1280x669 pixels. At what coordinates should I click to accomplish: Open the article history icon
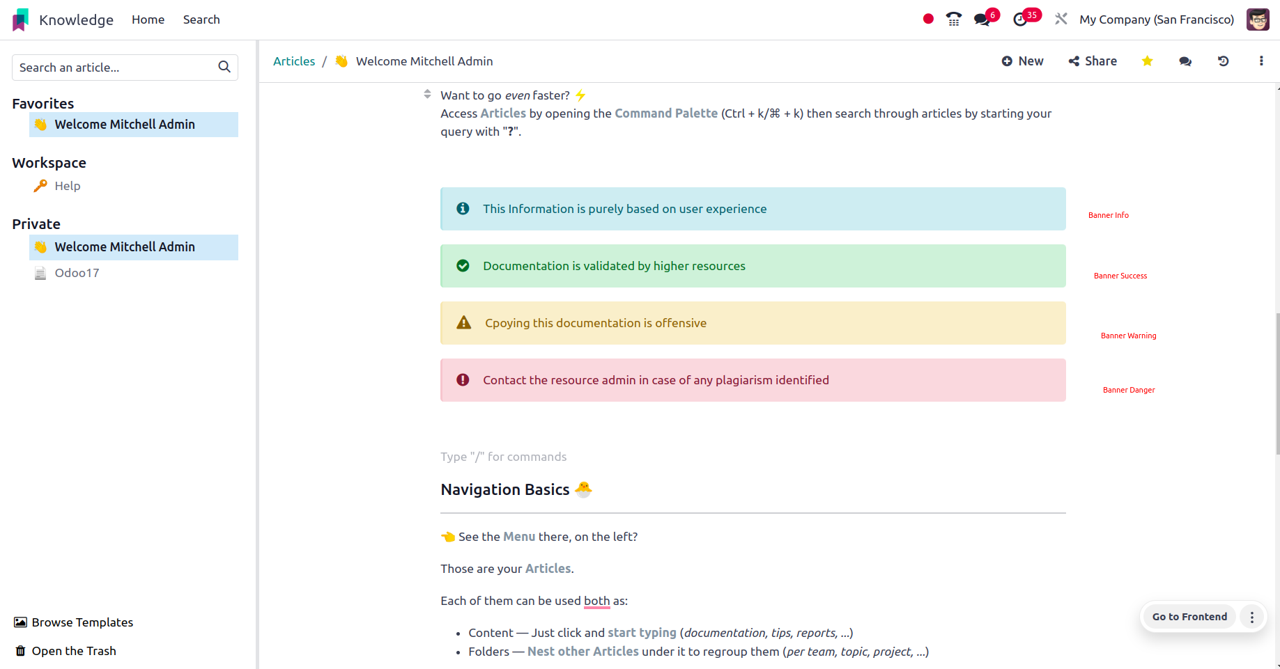pos(1223,61)
